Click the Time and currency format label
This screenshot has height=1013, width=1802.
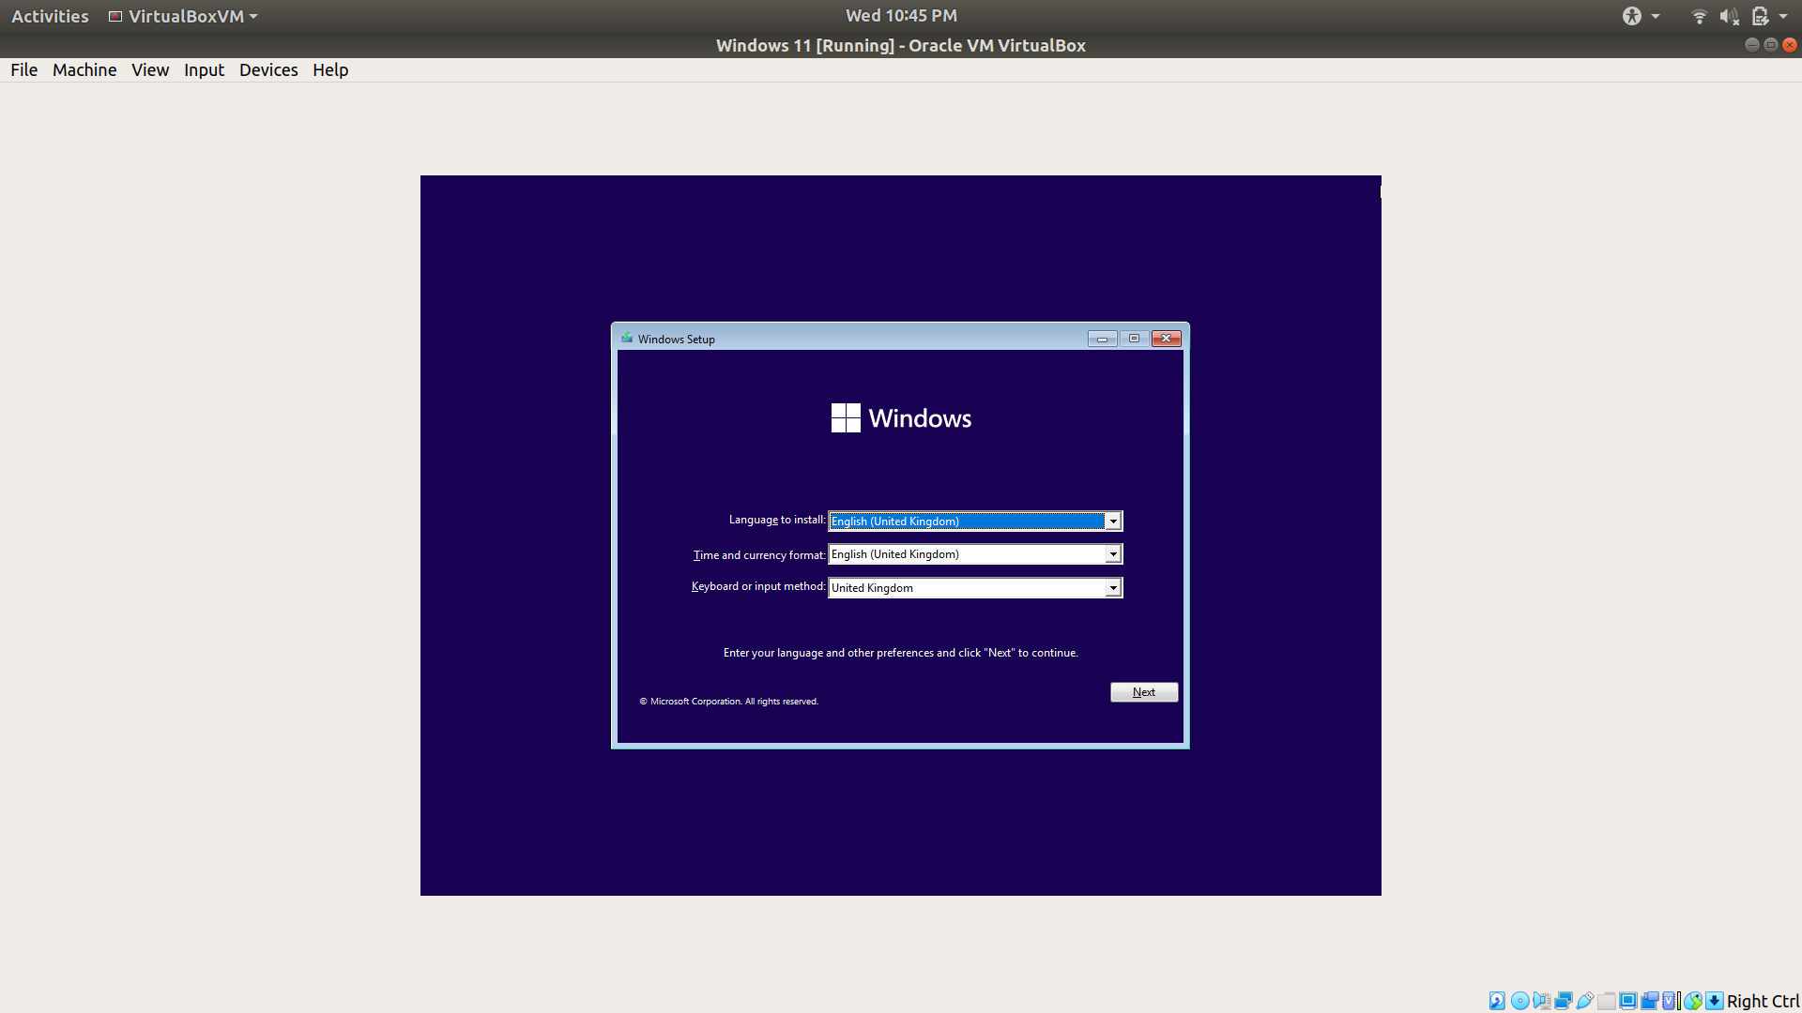(x=759, y=555)
